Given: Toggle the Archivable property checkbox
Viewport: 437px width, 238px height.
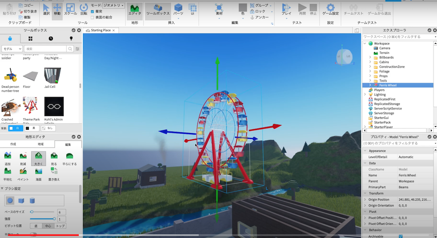Looking at the screenshot, I should pyautogui.click(x=401, y=236).
